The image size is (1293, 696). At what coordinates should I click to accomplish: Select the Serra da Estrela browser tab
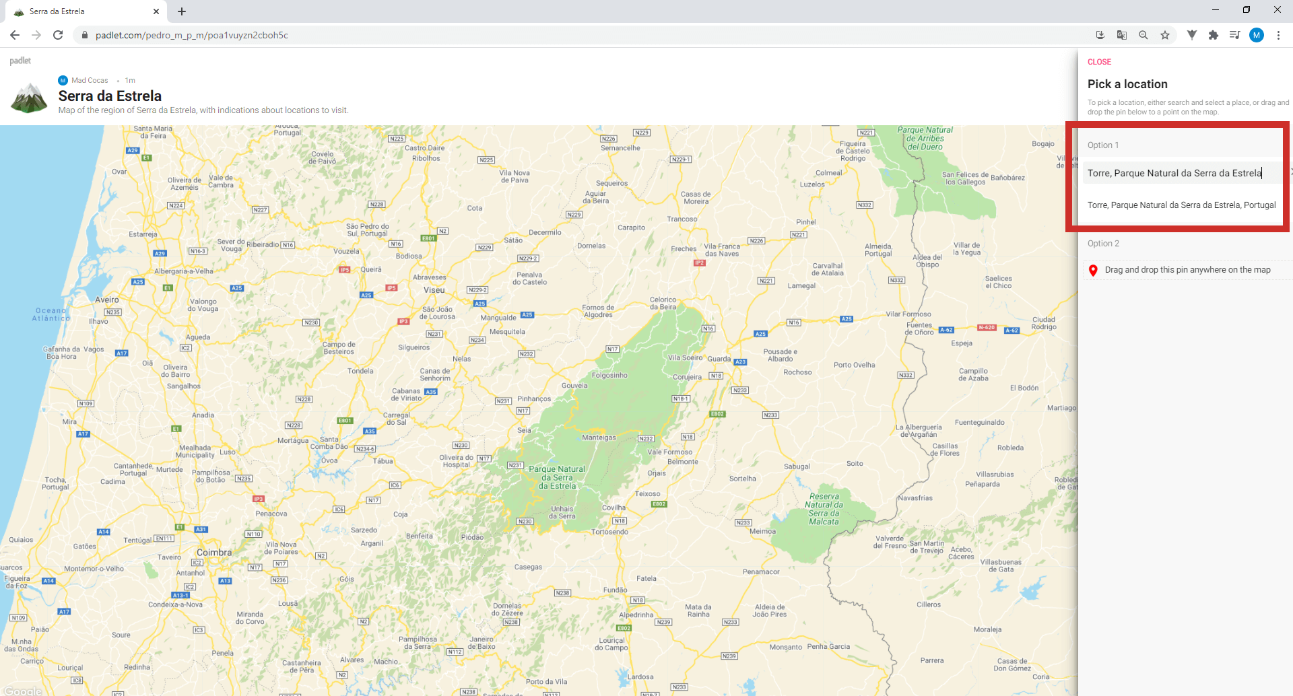(x=86, y=11)
